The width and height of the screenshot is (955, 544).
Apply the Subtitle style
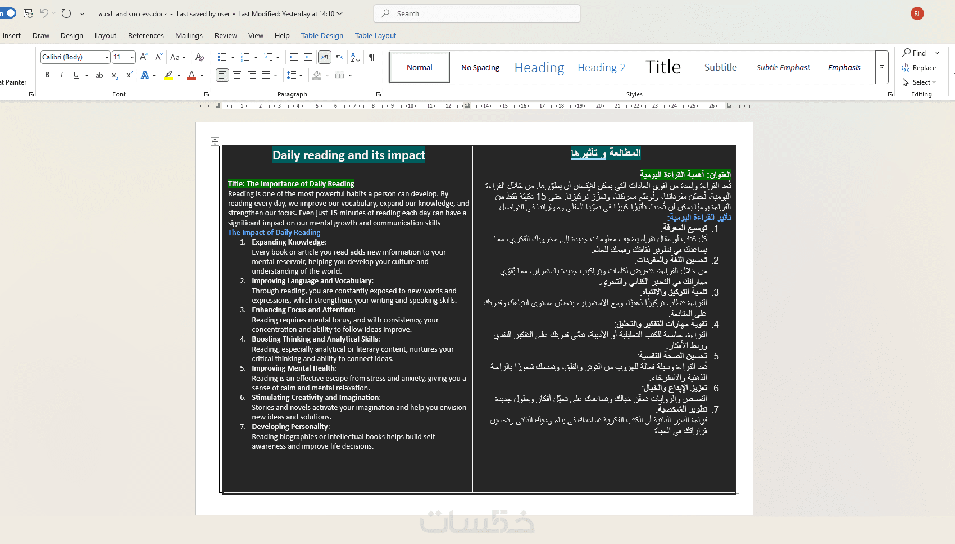[721, 67]
